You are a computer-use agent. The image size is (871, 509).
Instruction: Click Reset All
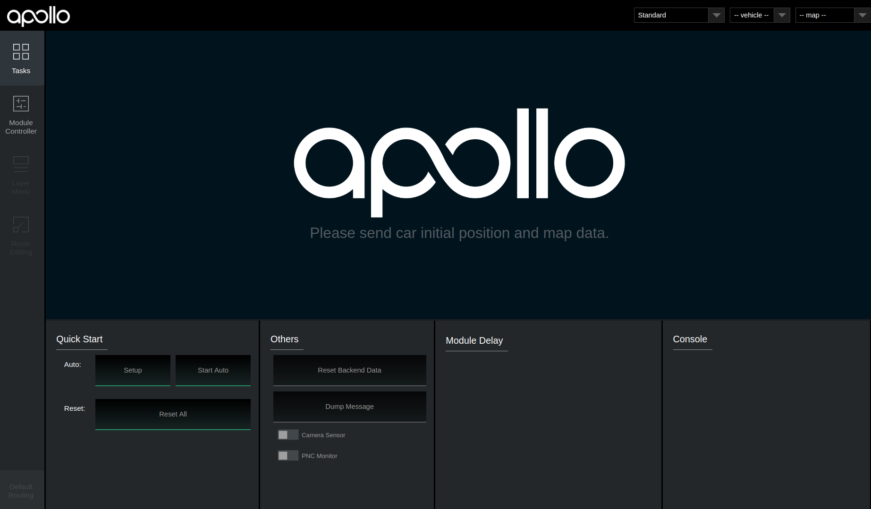pos(173,414)
